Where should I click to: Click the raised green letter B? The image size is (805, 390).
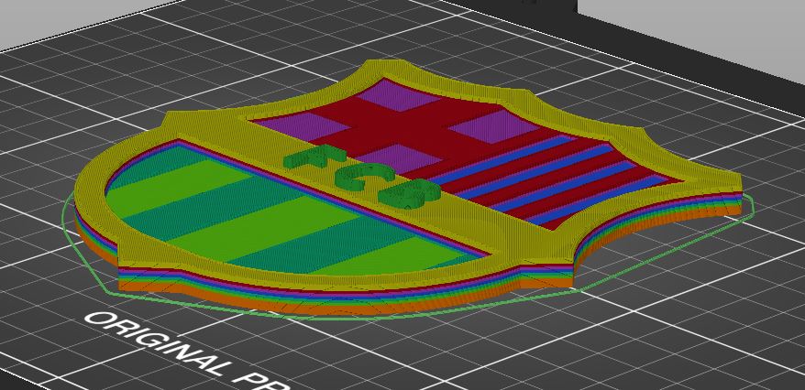410,192
